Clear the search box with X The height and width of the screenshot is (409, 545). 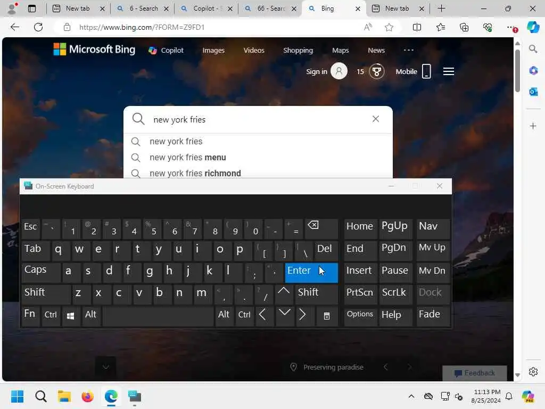[376, 119]
